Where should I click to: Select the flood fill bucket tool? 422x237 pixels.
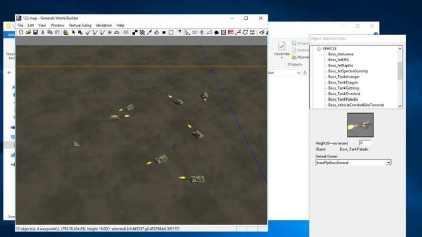[x=157, y=32]
